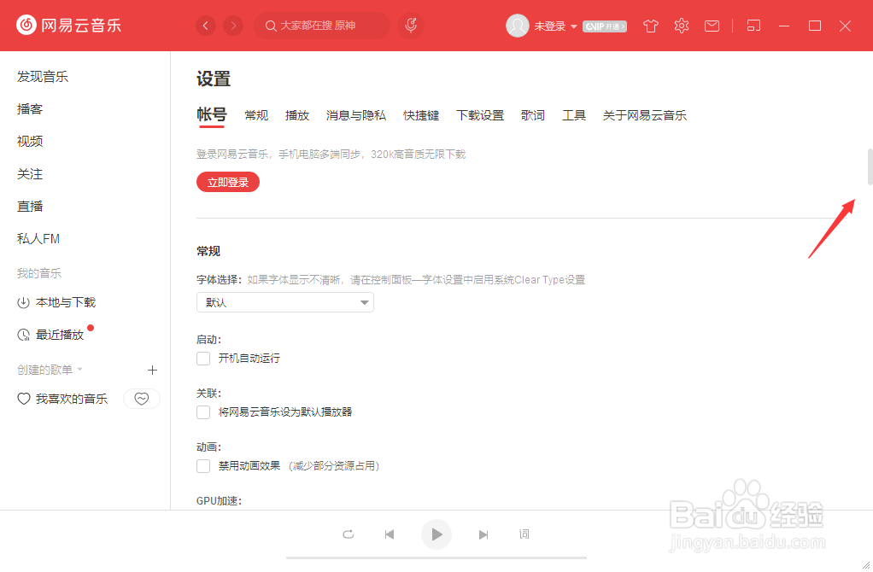Skip to next track
Viewport: 873px width, 572px height.
(483, 534)
